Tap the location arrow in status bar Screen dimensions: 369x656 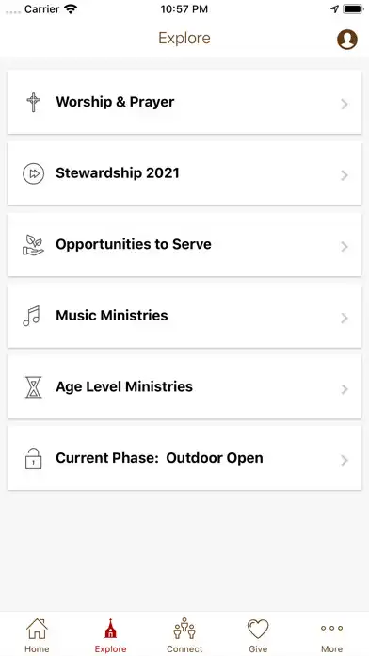tap(334, 9)
